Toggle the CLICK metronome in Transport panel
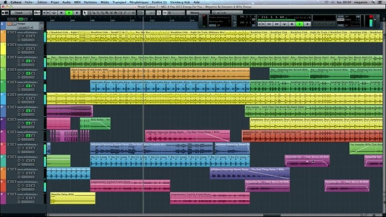The width and height of the screenshot is (386, 217). click(x=340, y=16)
